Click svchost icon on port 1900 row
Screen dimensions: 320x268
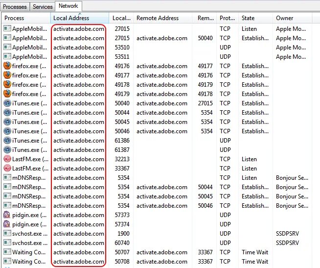(7, 233)
